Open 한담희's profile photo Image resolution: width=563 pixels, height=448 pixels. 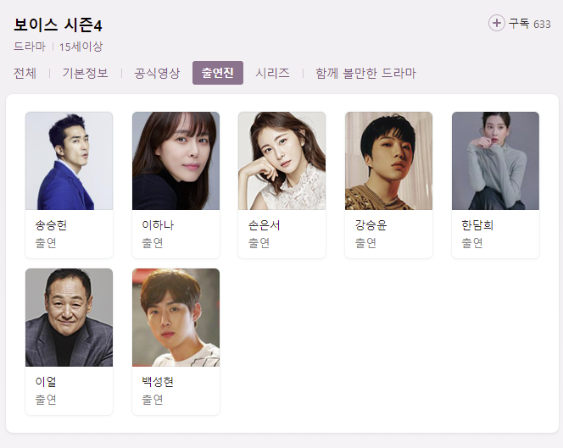coord(495,161)
